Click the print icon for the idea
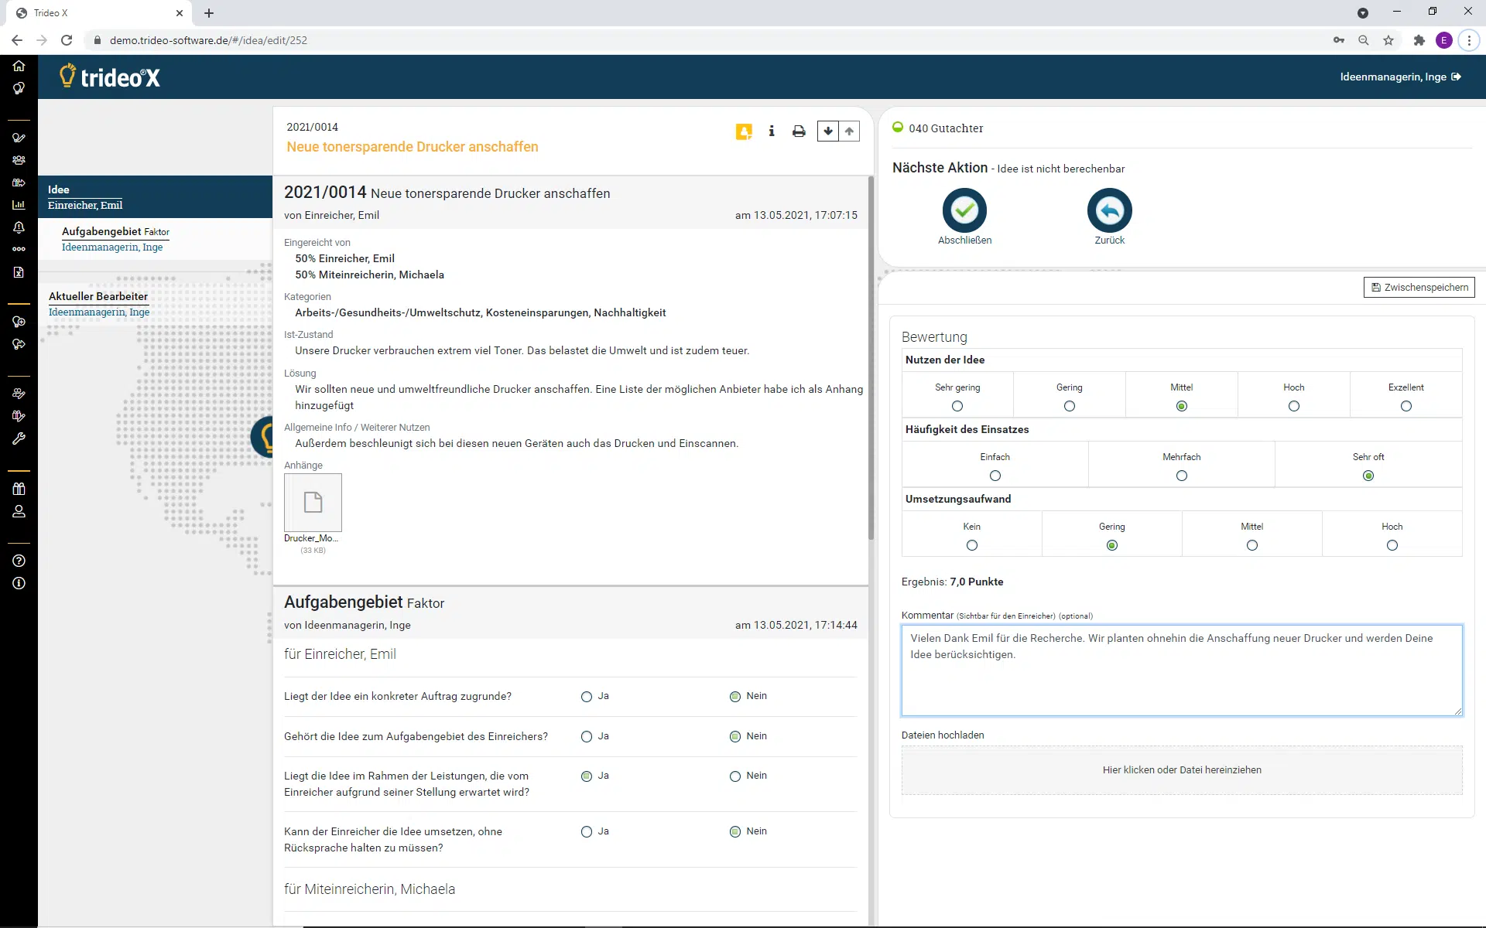1486x928 pixels. (x=799, y=131)
